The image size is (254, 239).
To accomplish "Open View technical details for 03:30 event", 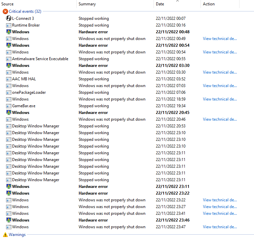I will point(220,72).
